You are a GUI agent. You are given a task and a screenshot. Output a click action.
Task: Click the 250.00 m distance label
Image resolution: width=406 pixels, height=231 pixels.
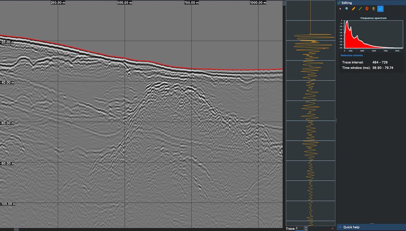pos(58,2)
